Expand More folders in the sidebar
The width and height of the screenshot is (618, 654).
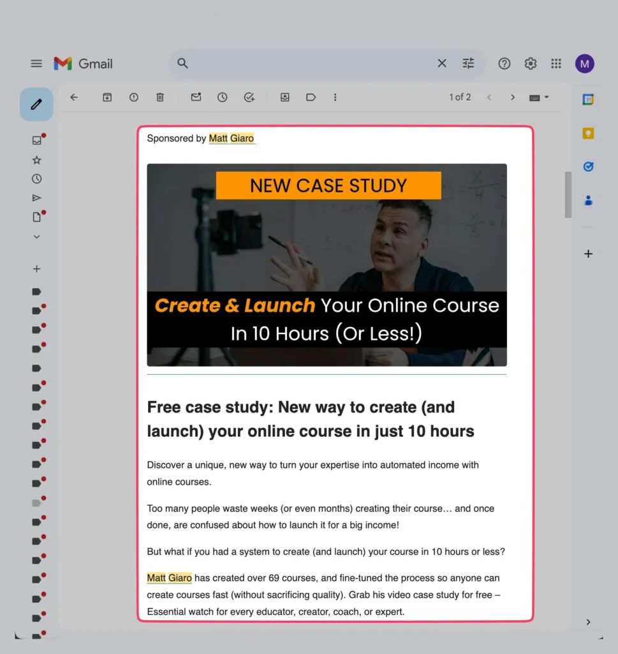point(36,236)
